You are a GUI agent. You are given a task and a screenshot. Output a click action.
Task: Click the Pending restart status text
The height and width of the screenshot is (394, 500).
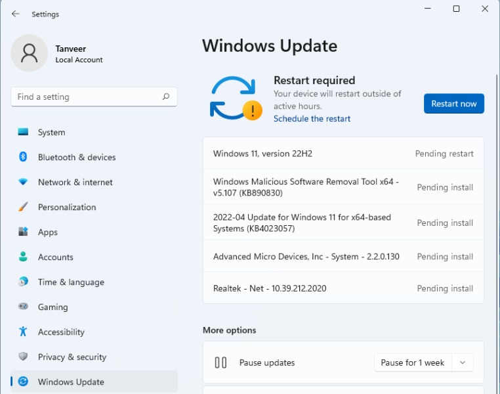444,154
